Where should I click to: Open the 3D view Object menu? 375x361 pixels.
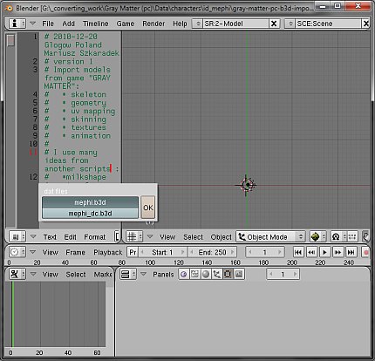click(x=222, y=237)
